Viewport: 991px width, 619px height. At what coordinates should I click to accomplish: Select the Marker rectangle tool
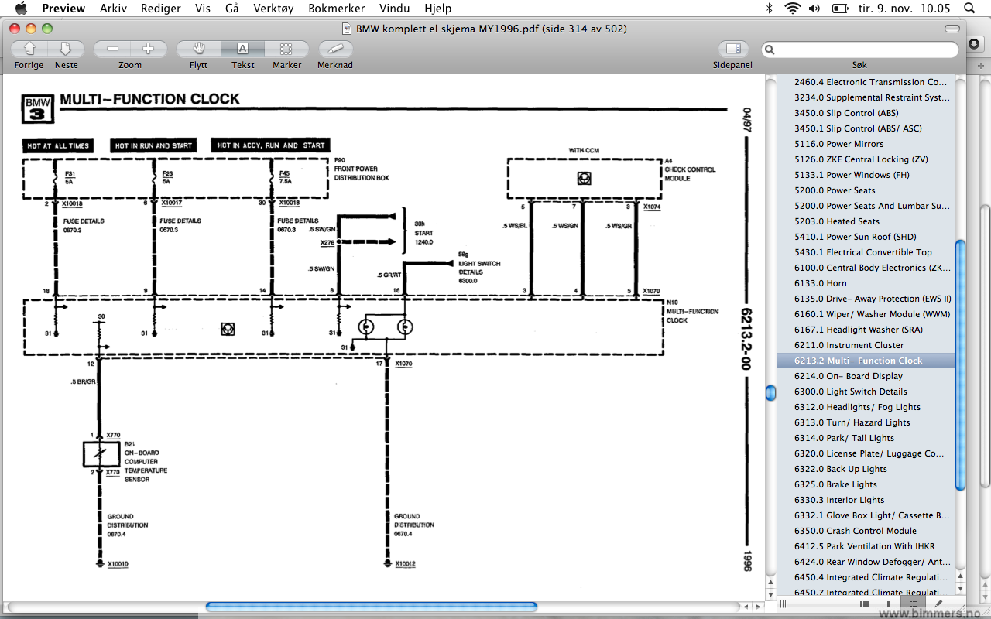click(286, 49)
